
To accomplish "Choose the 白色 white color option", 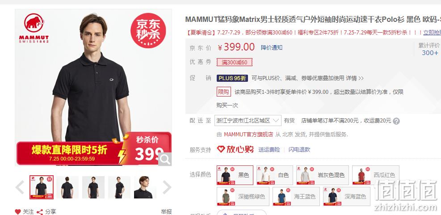I will pos(275,175).
